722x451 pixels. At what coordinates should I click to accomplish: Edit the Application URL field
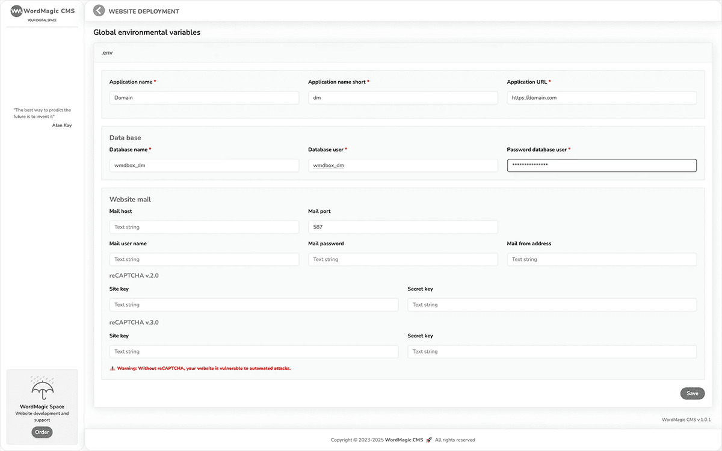coord(602,97)
